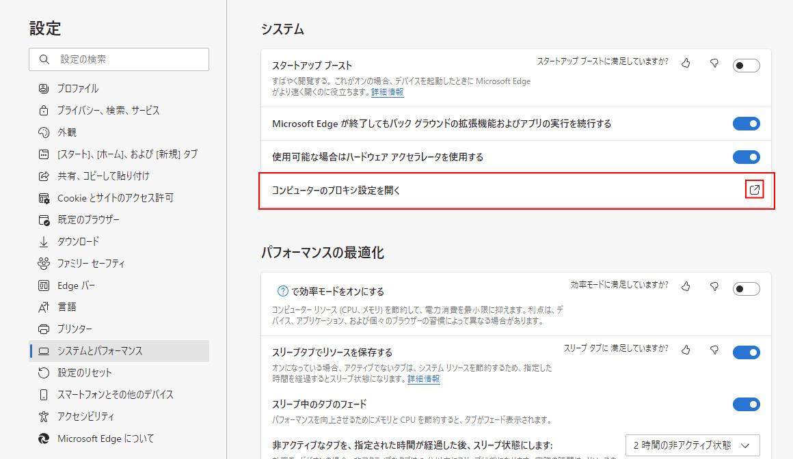Click 詳細情報 link under スリープタブ description
The width and height of the screenshot is (793, 459).
424,379
